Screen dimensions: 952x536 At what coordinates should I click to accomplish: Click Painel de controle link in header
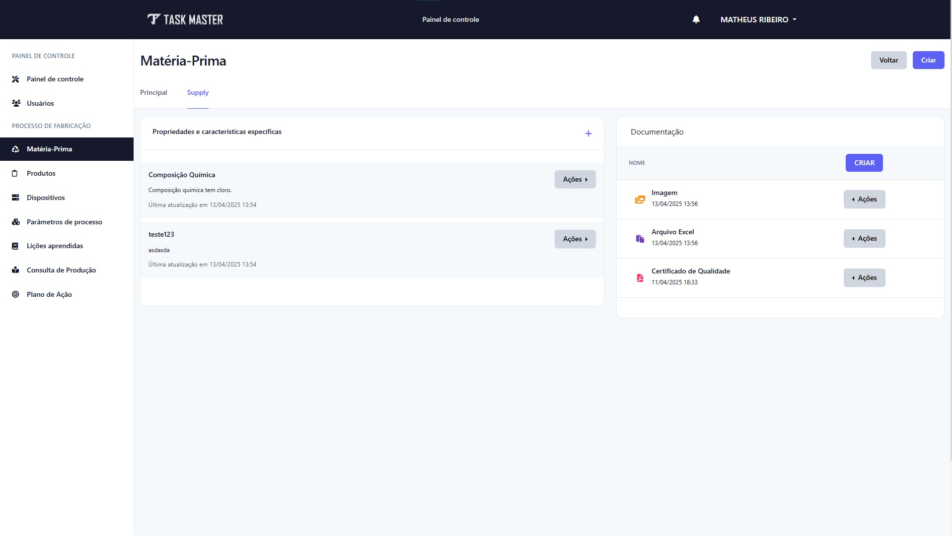pyautogui.click(x=450, y=19)
